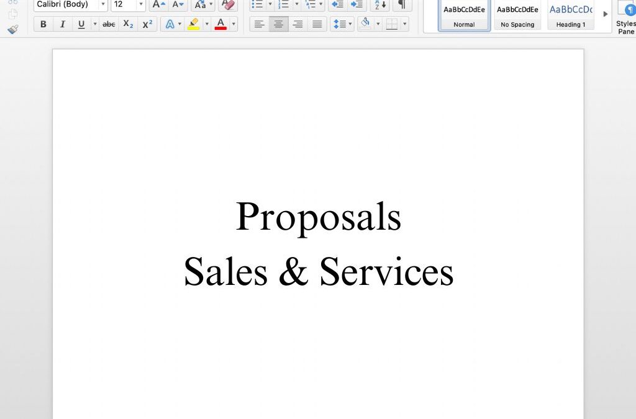
Task: Open the Calibri (Body) font name box
Action: pos(66,5)
